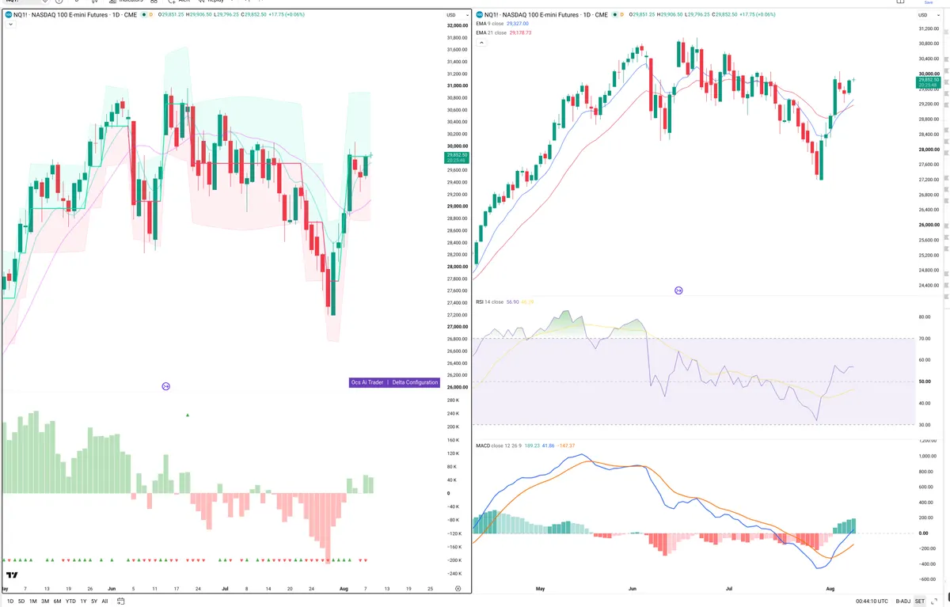The image size is (950, 607).
Task: Select the 6M time range
Action: [x=57, y=601]
